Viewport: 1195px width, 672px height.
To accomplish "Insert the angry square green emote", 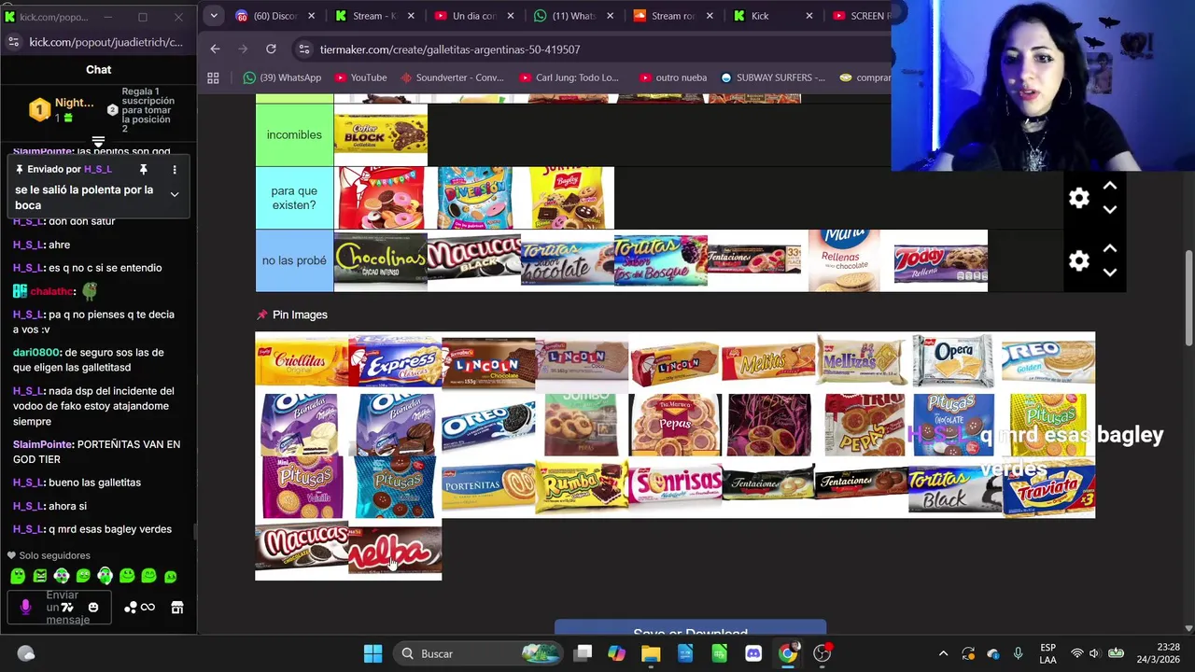I will coord(39,576).
